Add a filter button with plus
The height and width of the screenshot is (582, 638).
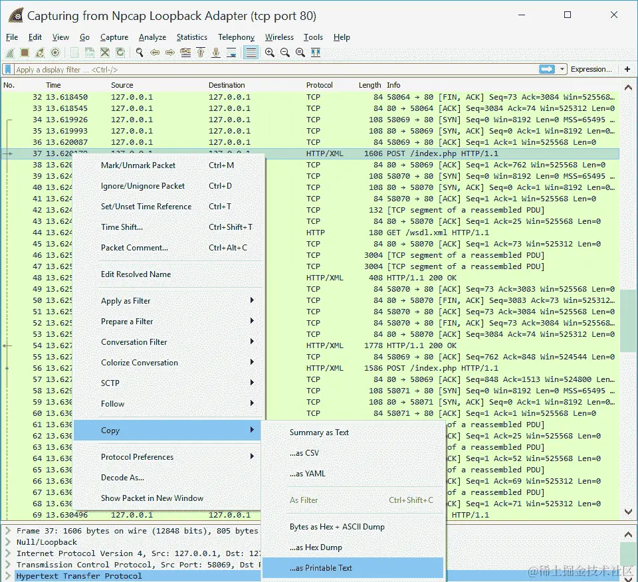pyautogui.click(x=627, y=70)
